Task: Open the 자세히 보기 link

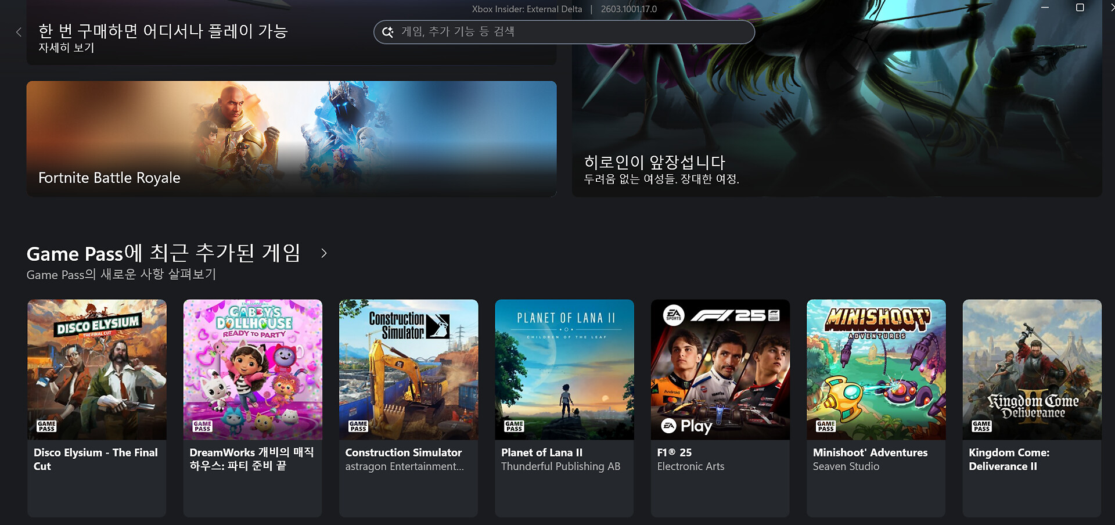Action: [66, 48]
